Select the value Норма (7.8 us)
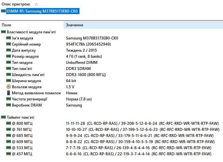 click(x=79, y=99)
